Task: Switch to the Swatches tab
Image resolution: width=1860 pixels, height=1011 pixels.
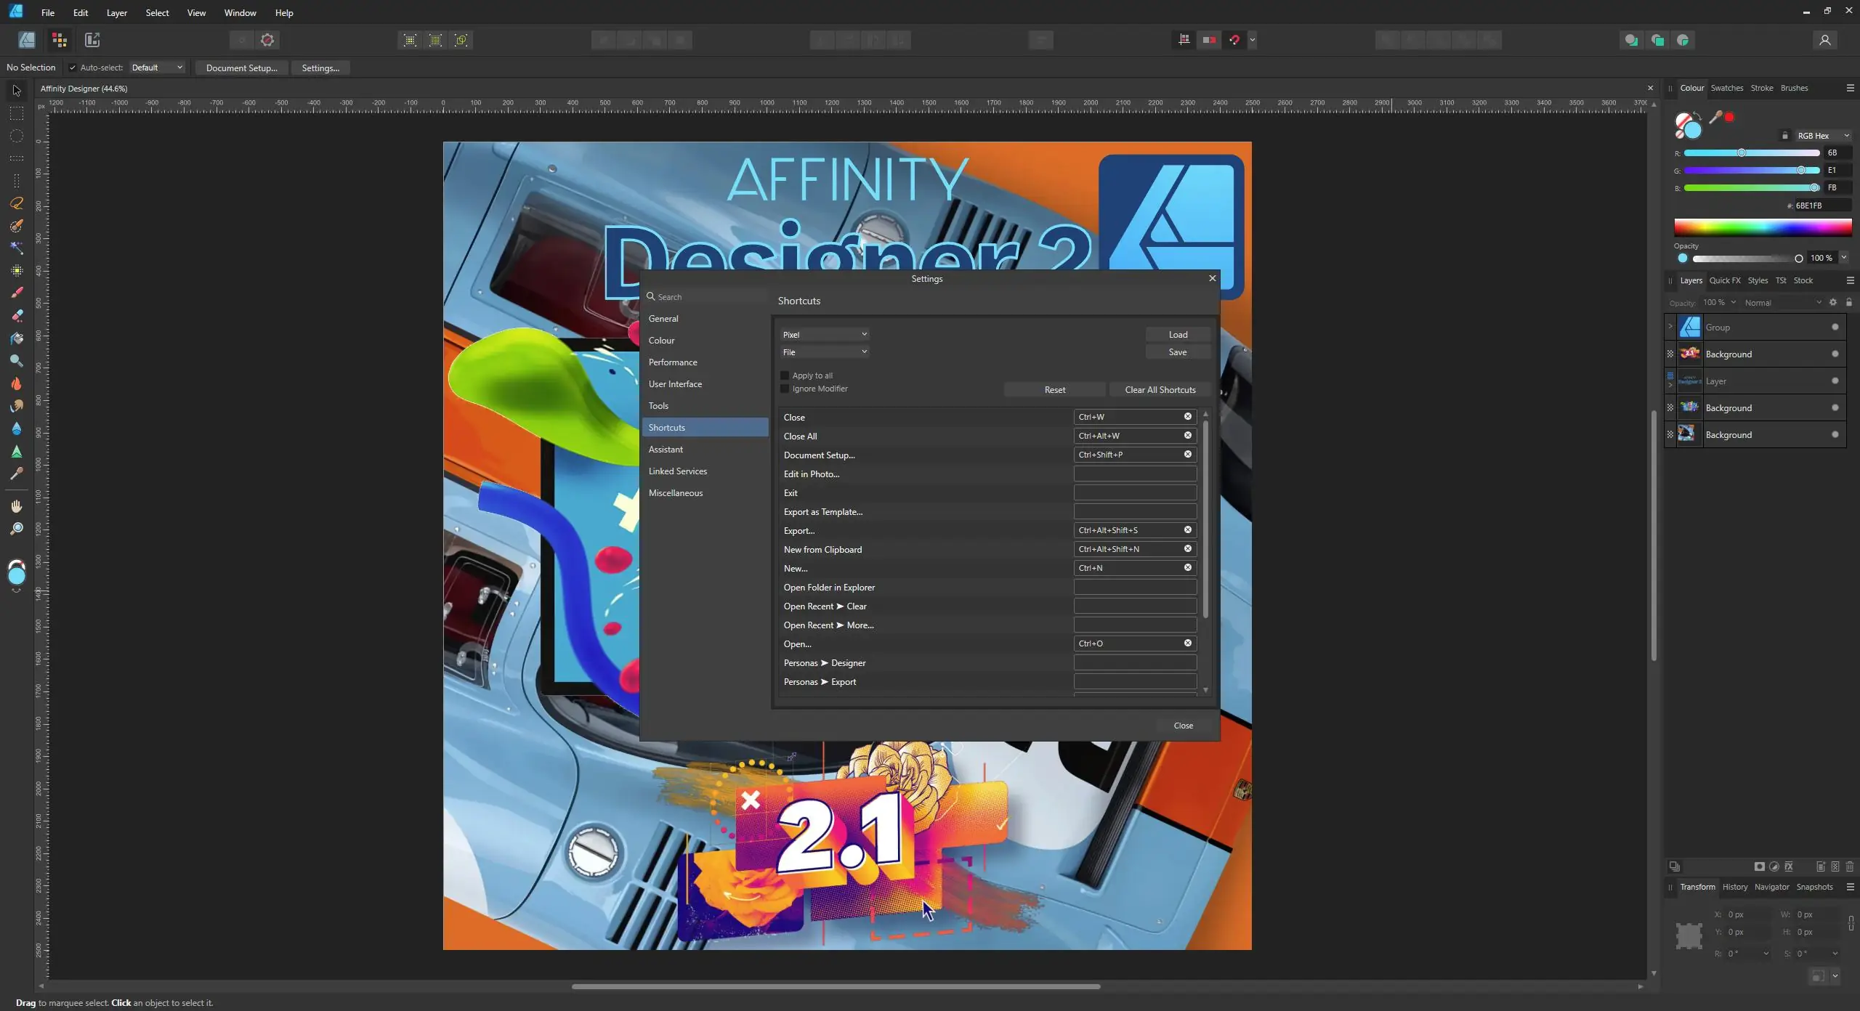Action: click(1726, 88)
